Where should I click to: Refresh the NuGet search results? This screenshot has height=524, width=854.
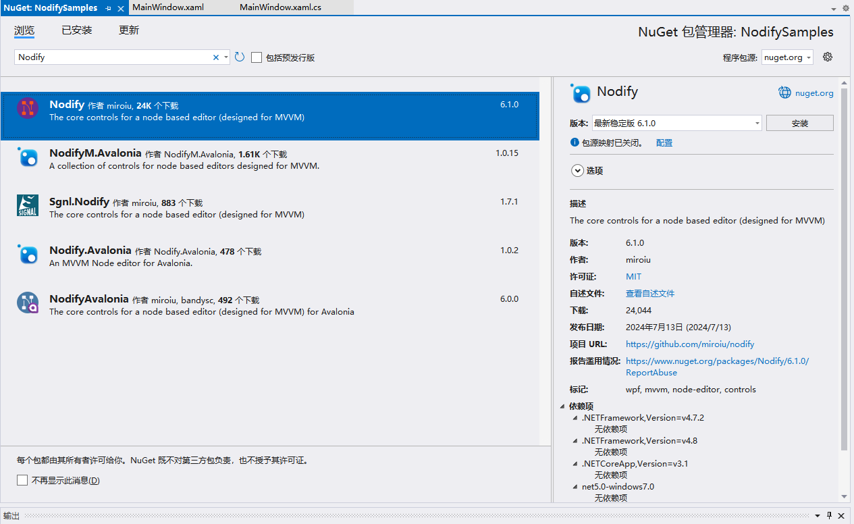(x=239, y=57)
